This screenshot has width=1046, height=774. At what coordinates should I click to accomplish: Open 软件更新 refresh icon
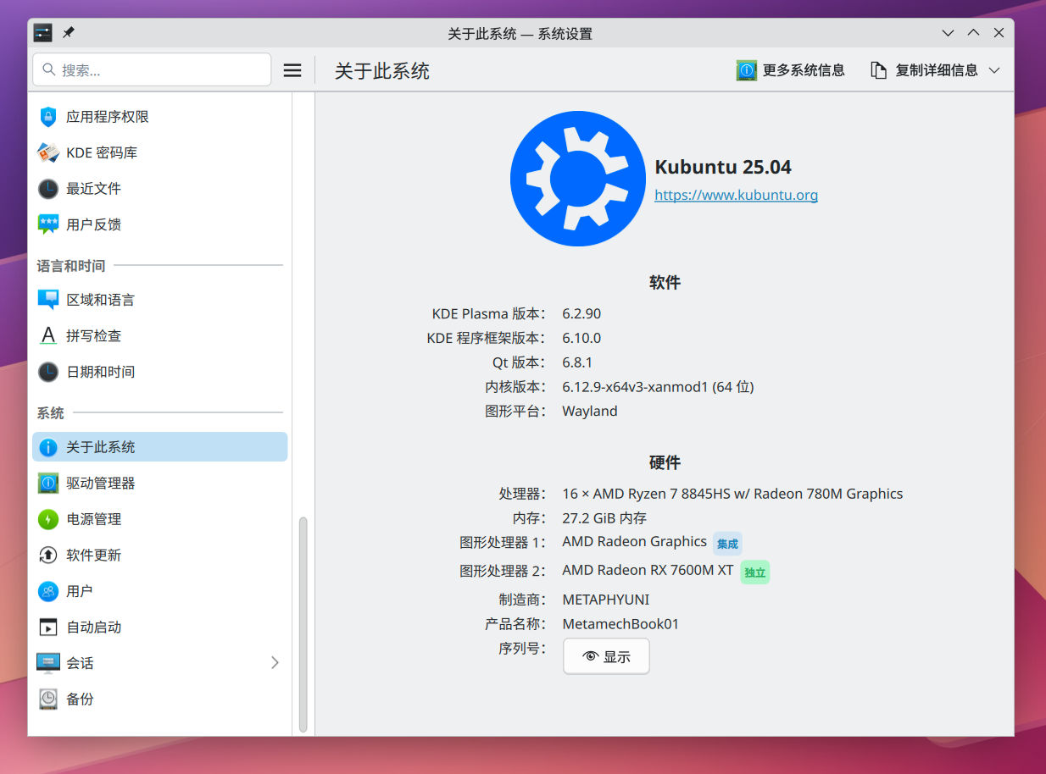pyautogui.click(x=48, y=556)
